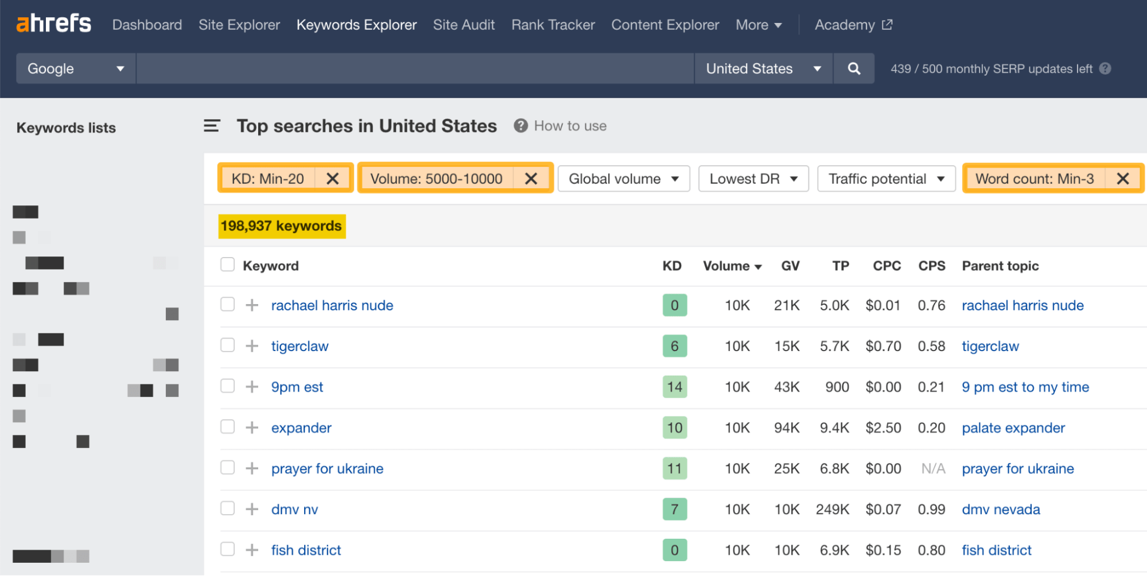Check the 'rachael harris nude' row checkbox
The width and height of the screenshot is (1147, 576).
227,305
